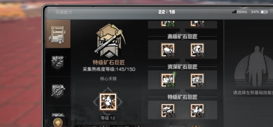The image size is (273, 127).
Task: Click the green upgrade arrow on 资深 skill
Action: (174, 75)
